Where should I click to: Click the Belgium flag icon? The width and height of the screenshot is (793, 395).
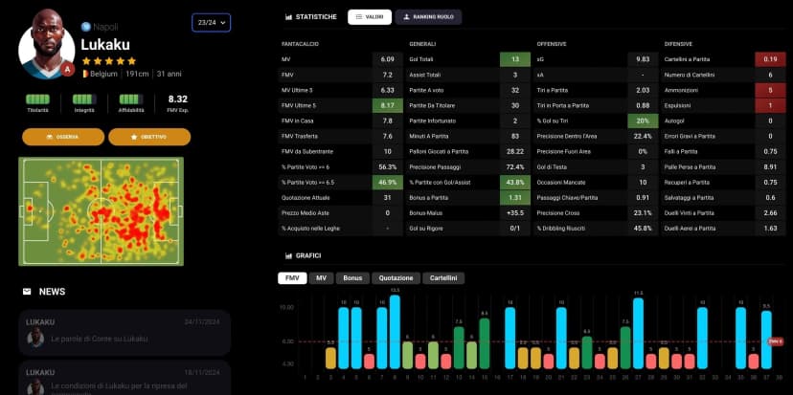coord(85,73)
